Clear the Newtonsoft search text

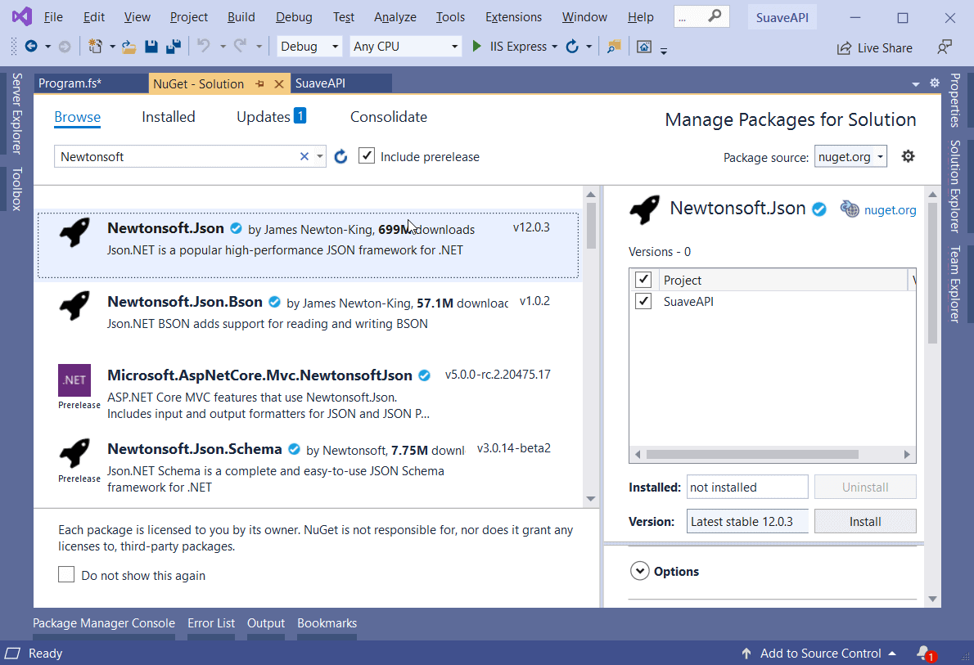304,156
